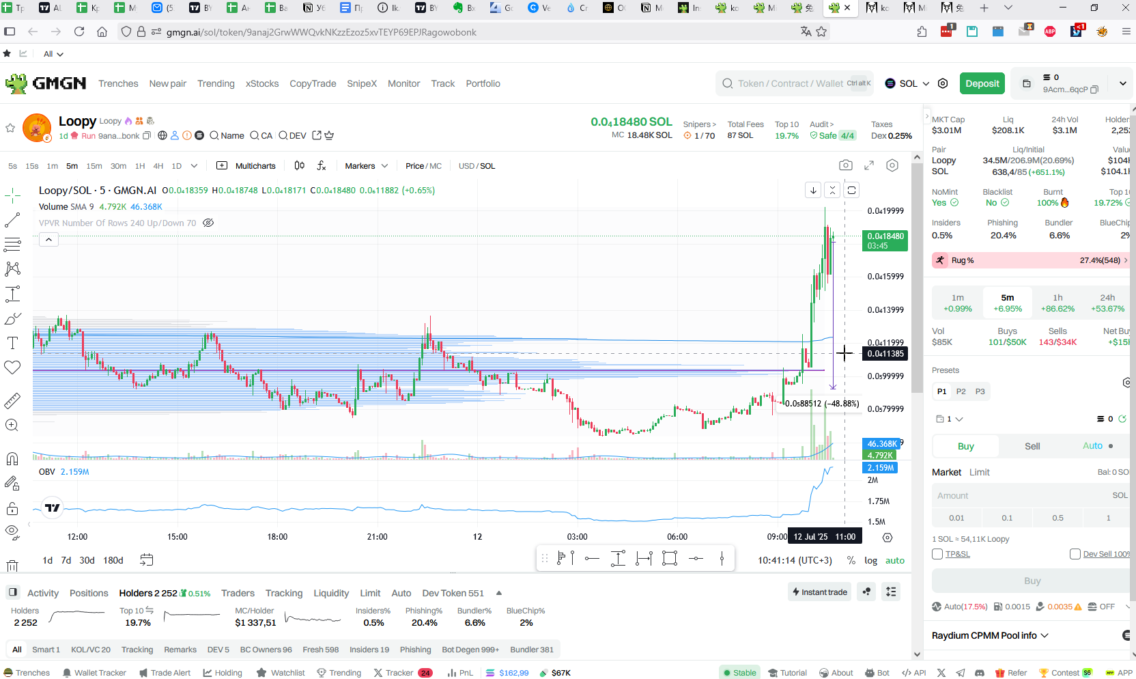Image resolution: width=1136 pixels, height=679 pixels.
Task: Expand more timeframe options dropdown
Action: tap(195, 166)
